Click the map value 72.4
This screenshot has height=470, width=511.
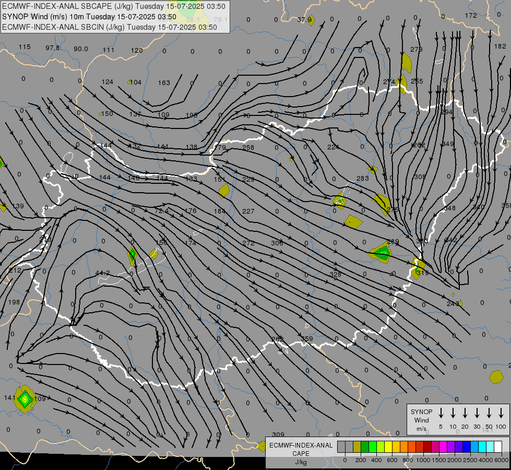(x=162, y=211)
